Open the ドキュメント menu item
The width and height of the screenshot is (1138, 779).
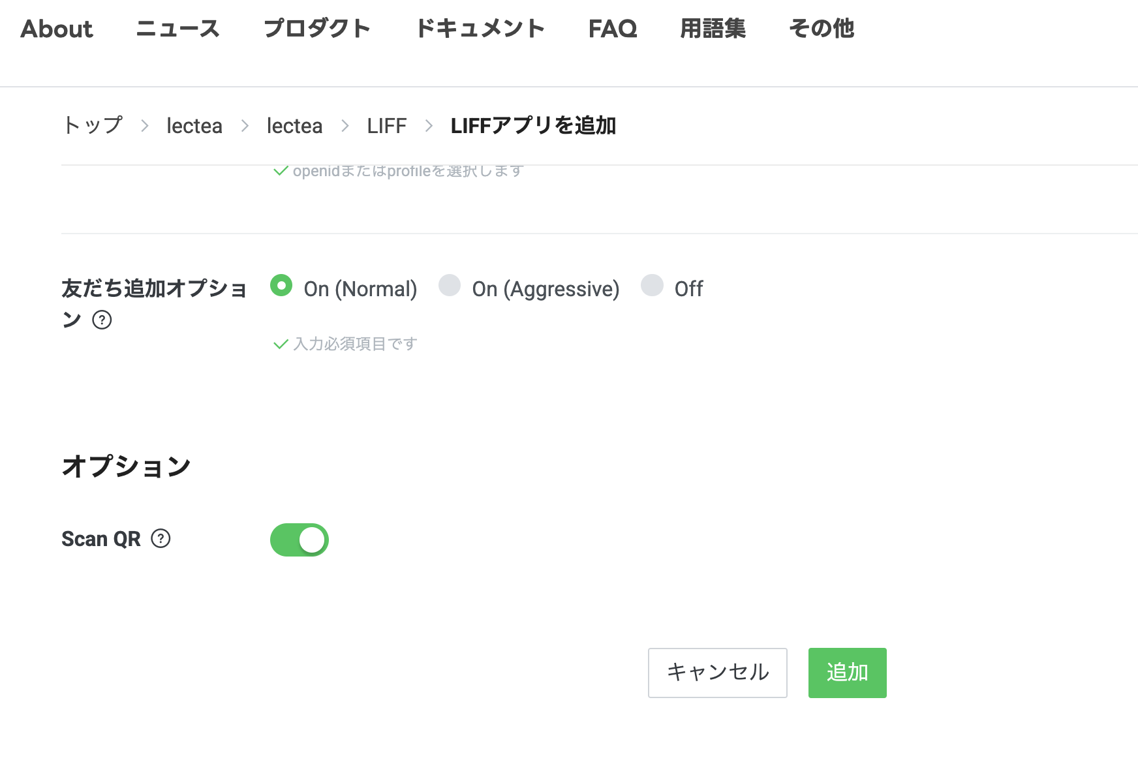click(x=482, y=29)
